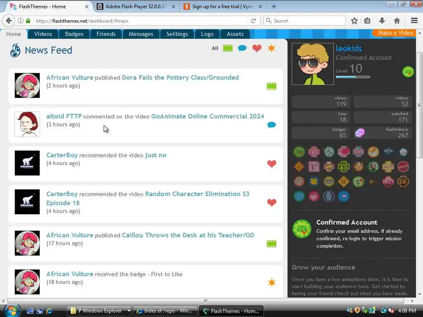Open downloads arrow icon
The image size is (423, 317).
click(x=382, y=21)
